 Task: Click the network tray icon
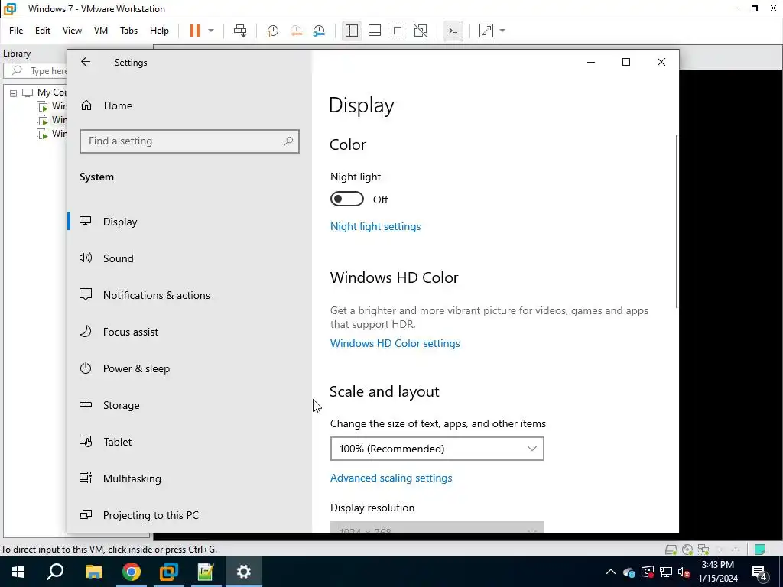pyautogui.click(x=666, y=572)
